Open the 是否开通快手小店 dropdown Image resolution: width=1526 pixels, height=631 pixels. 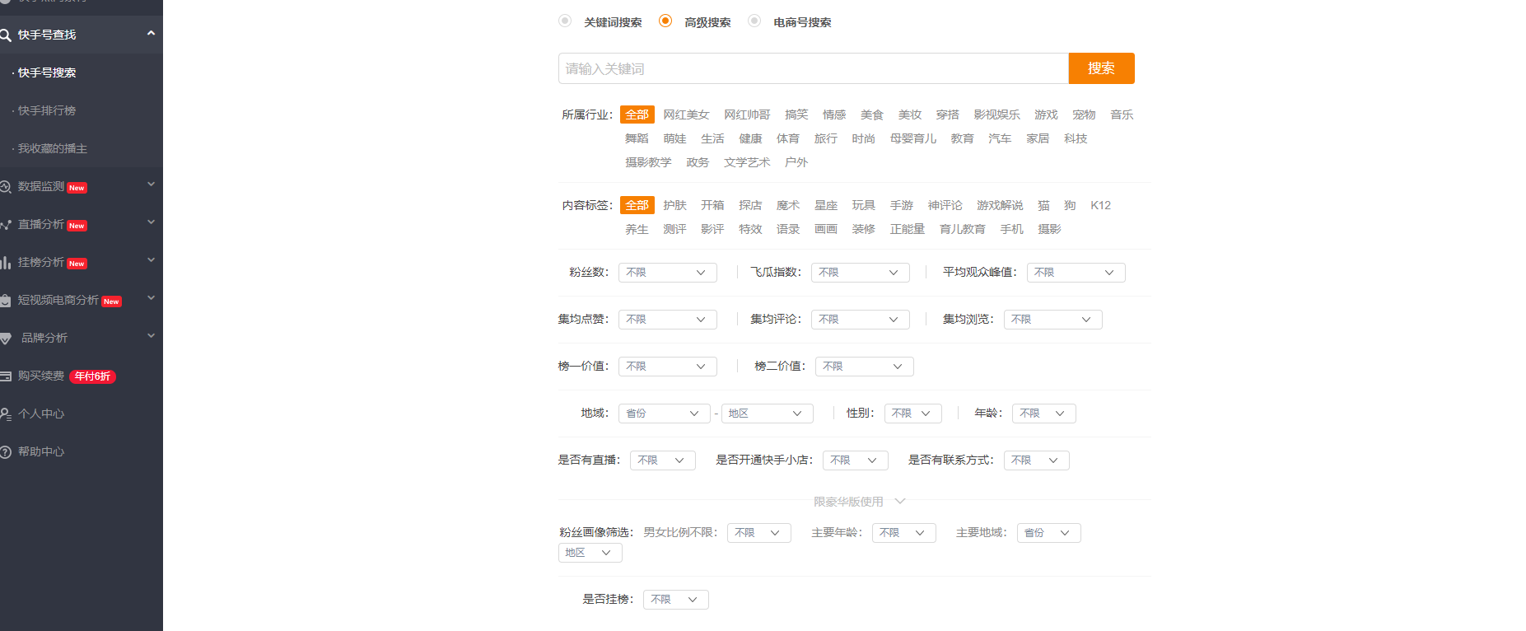856,460
